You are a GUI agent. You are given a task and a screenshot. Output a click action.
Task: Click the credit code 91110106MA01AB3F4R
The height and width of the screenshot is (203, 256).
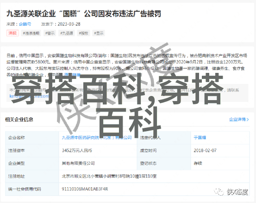point(85,189)
